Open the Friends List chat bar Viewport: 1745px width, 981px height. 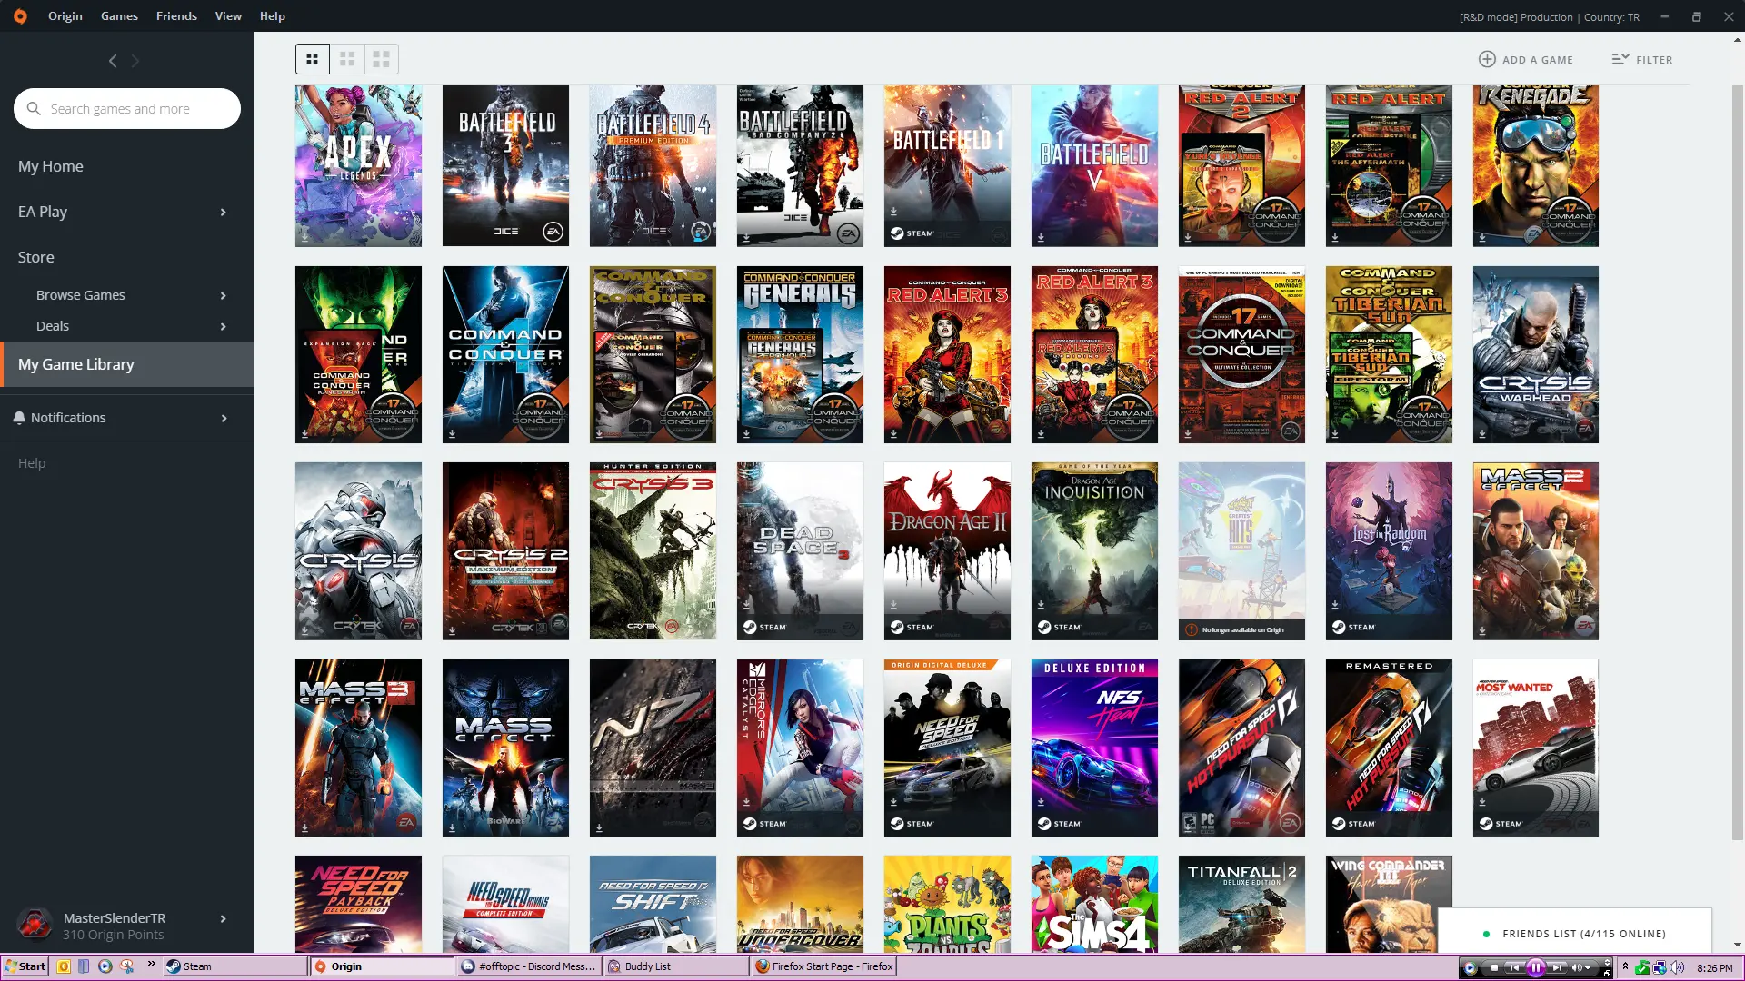[x=1575, y=933]
